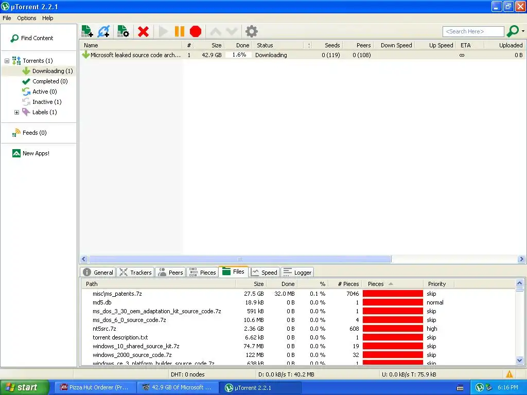Click the Add Torrent toolbar icon

pyautogui.click(x=87, y=31)
